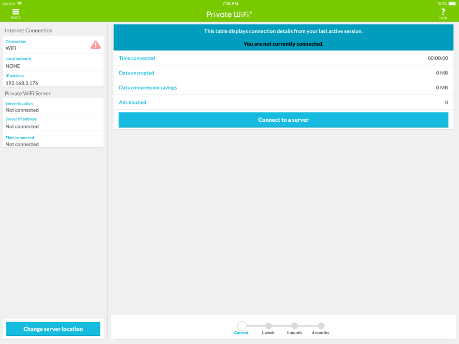Image resolution: width=459 pixels, height=344 pixels.
Task: Tap the Connection WiFi entry
Action: (x=53, y=45)
